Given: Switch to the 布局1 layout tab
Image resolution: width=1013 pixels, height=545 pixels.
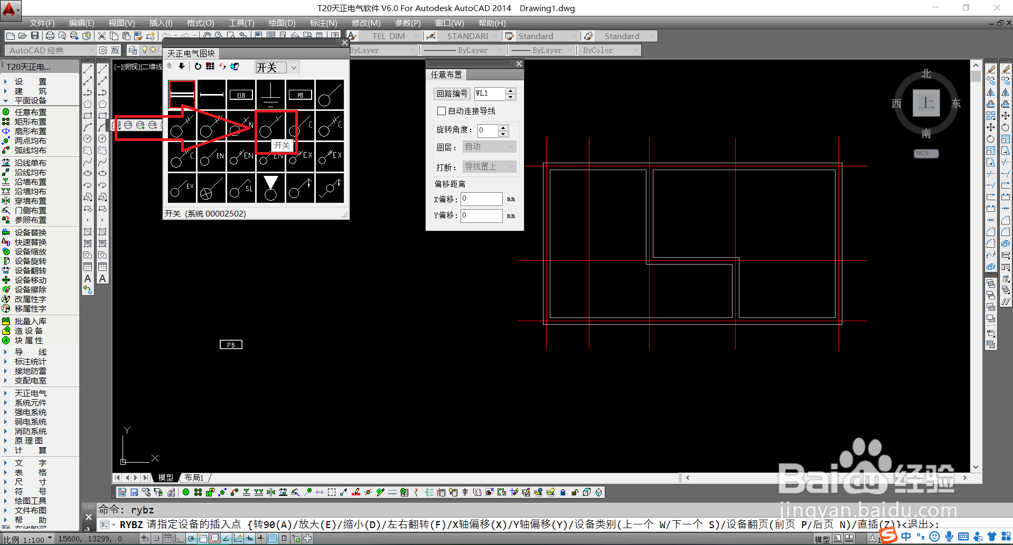Looking at the screenshot, I should [x=194, y=477].
